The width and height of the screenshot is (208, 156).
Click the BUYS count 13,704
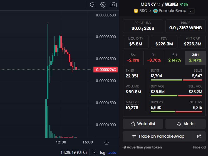(x=156, y=76)
